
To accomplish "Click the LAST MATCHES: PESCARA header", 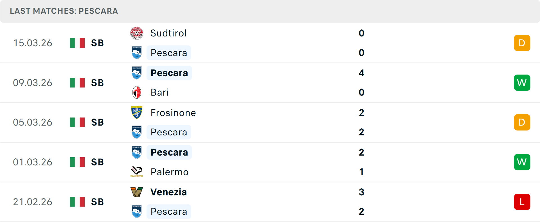I will coord(64,11).
